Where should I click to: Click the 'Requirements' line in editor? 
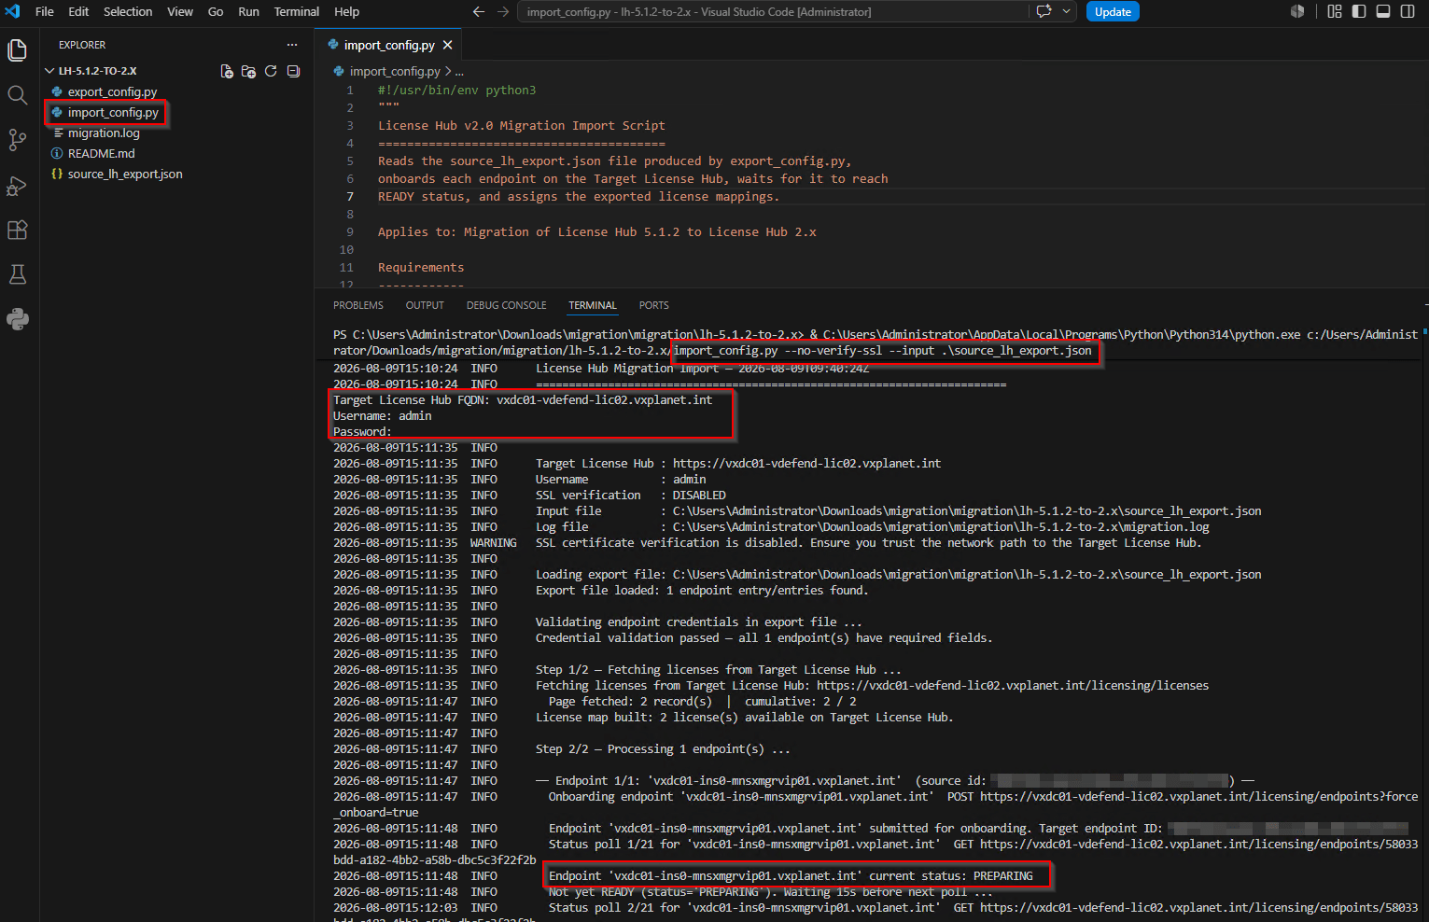pos(421,268)
